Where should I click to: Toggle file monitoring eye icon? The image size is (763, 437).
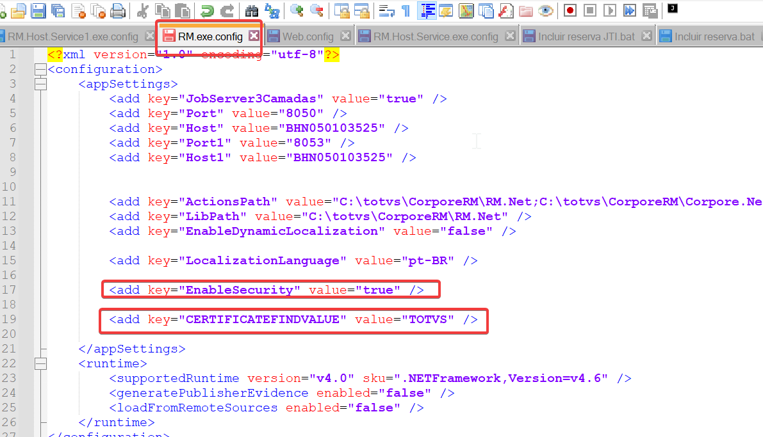(546, 11)
